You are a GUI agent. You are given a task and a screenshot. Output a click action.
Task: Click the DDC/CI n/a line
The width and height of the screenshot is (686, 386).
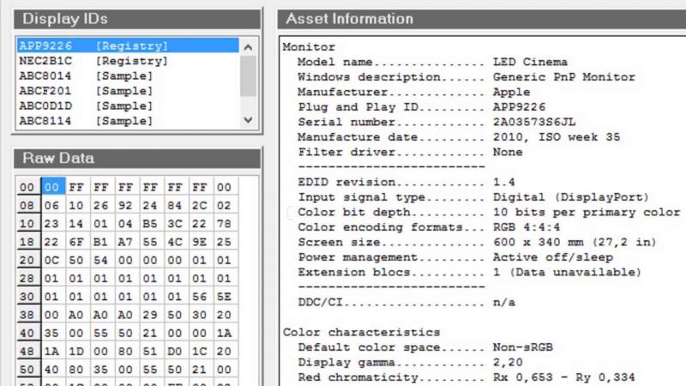(x=406, y=302)
